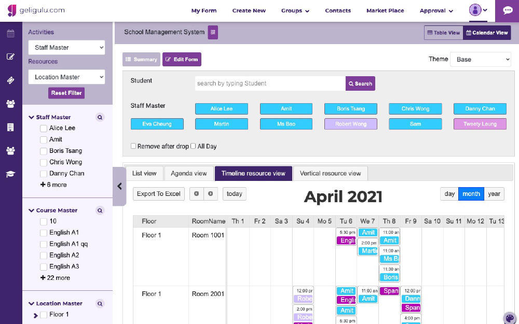This screenshot has height=324, width=519.
Task: Toggle the All Day checkbox
Action: (193, 146)
